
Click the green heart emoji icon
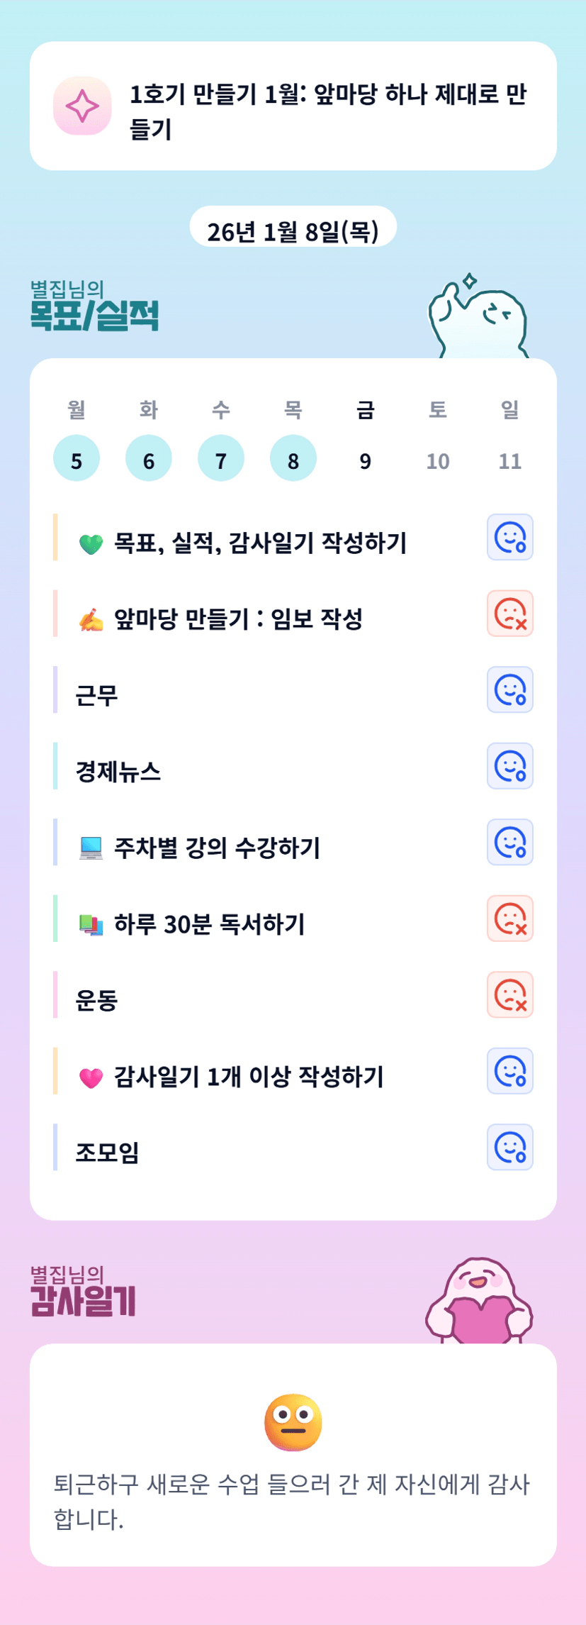tap(91, 544)
